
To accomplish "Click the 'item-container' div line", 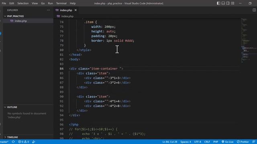I will pyautogui.click(x=96, y=68).
